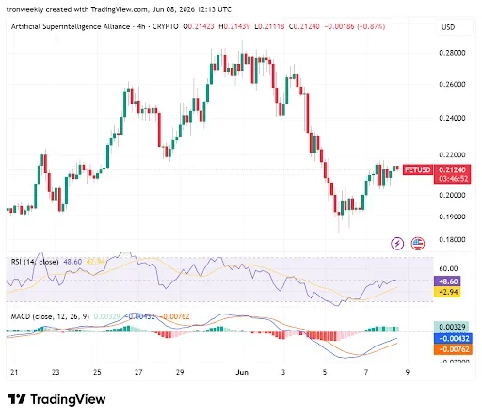
Task: Click the 0.24000 price axis label
Action: click(452, 118)
